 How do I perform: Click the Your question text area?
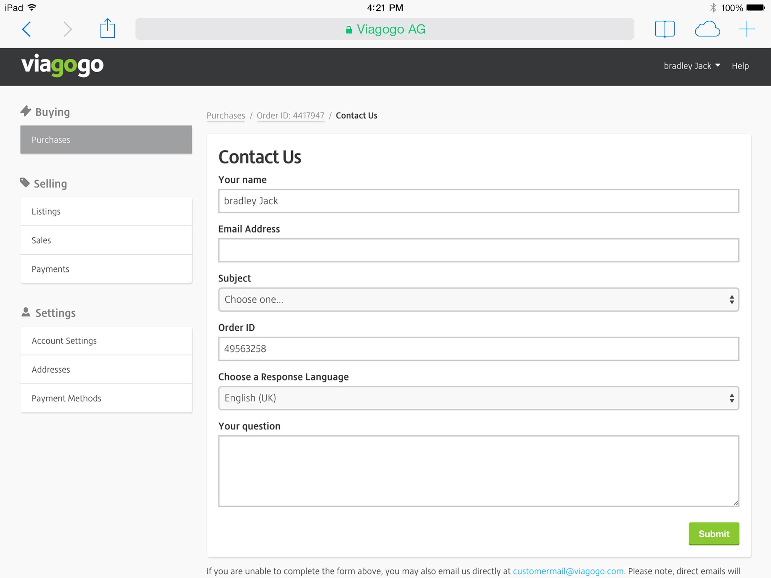point(478,471)
